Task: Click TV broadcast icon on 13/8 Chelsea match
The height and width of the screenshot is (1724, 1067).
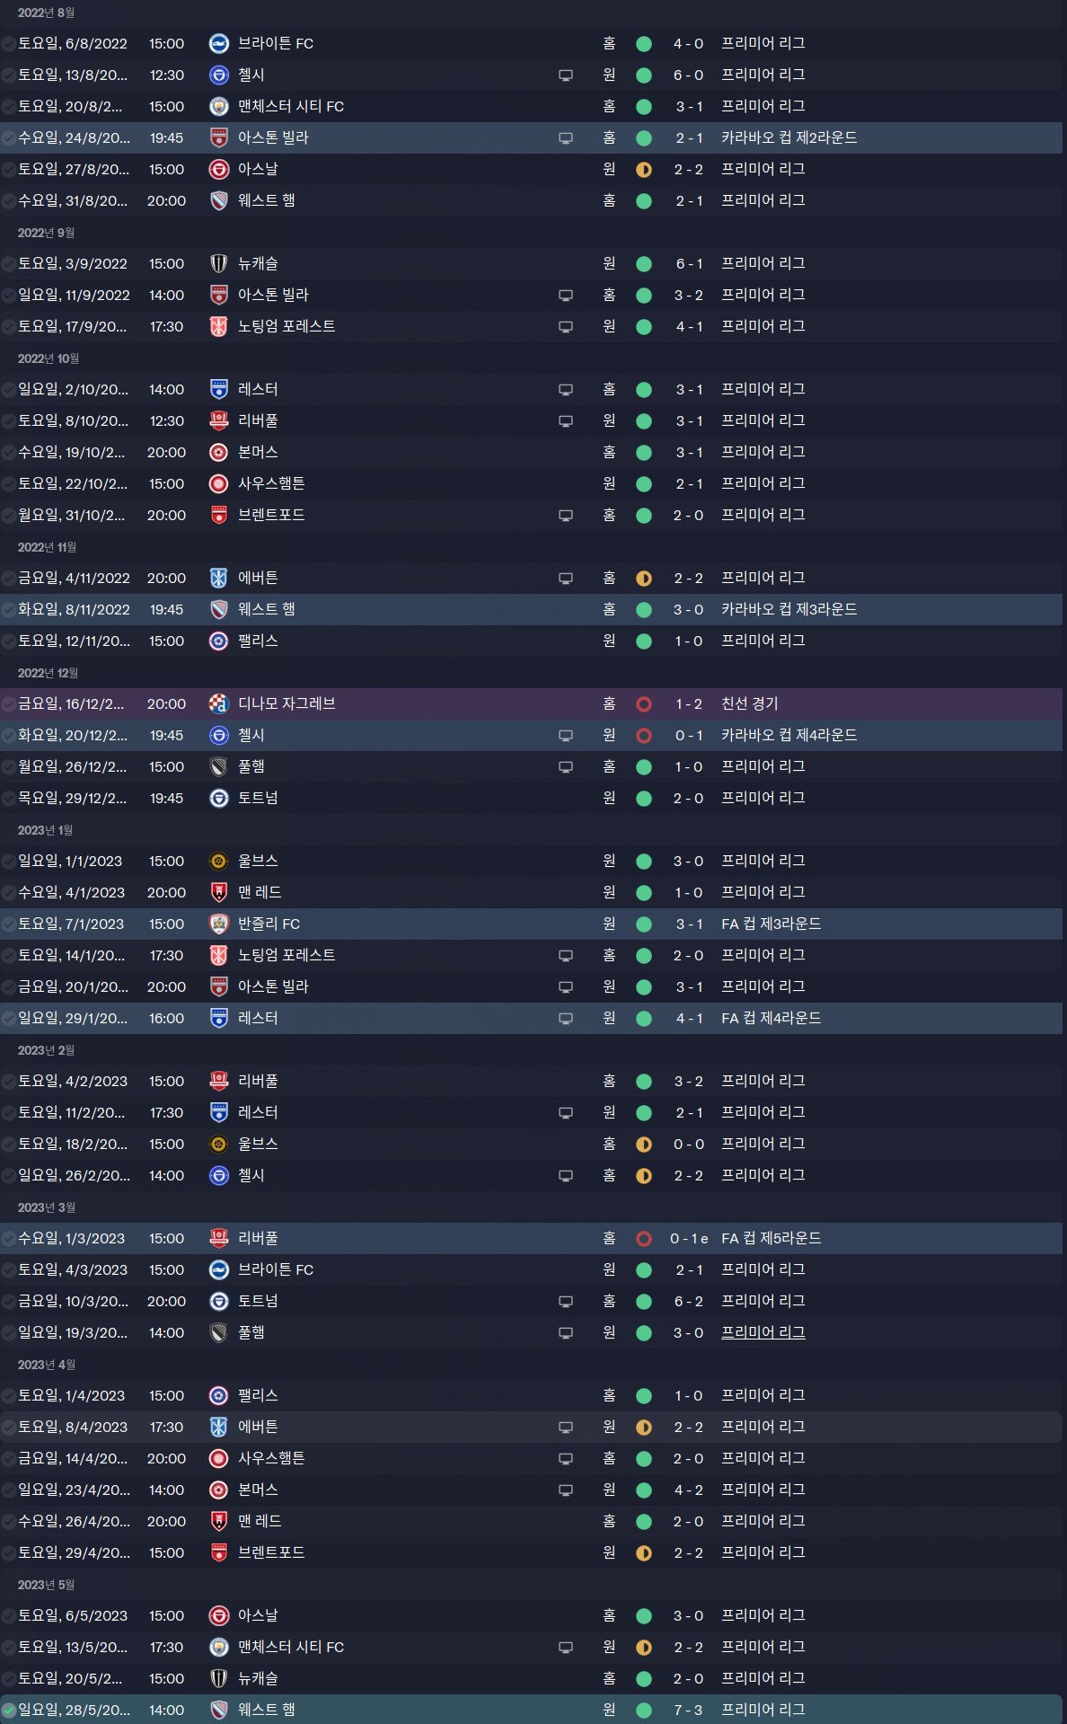Action: (566, 75)
